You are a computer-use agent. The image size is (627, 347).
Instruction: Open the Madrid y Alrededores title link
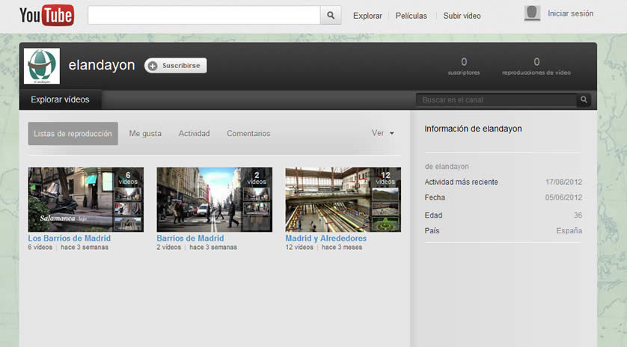tap(326, 239)
